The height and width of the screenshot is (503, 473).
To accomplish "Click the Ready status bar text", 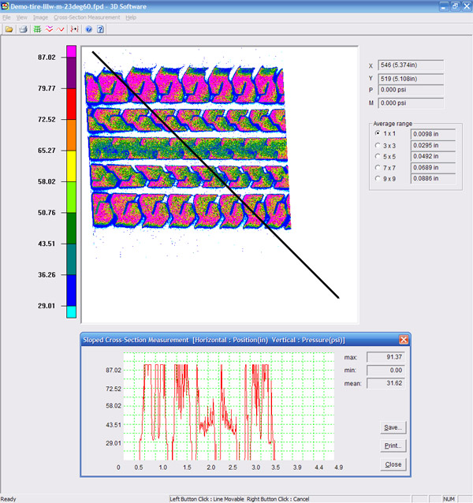I will [x=9, y=499].
